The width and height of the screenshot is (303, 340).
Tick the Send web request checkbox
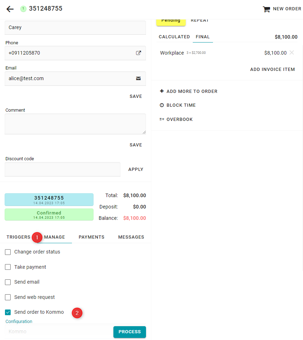(8, 297)
